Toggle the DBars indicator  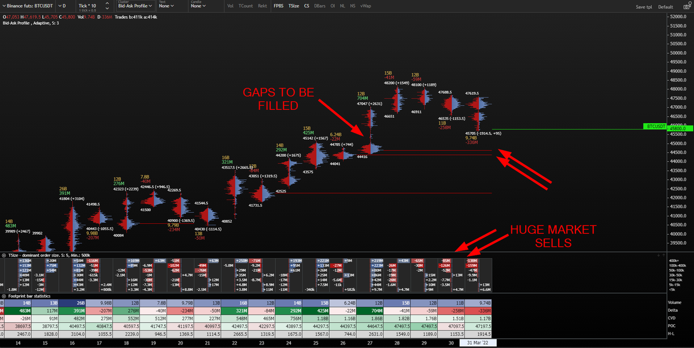(x=319, y=6)
